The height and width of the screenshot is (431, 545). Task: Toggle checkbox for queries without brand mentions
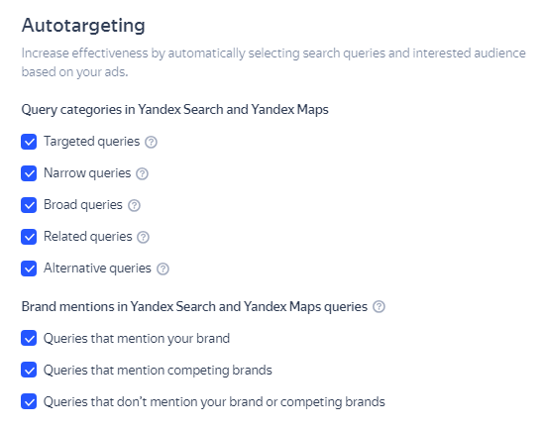coord(29,401)
